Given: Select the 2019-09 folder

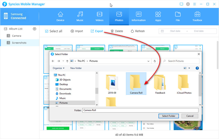Looking at the screenshot, I should click(x=112, y=84).
